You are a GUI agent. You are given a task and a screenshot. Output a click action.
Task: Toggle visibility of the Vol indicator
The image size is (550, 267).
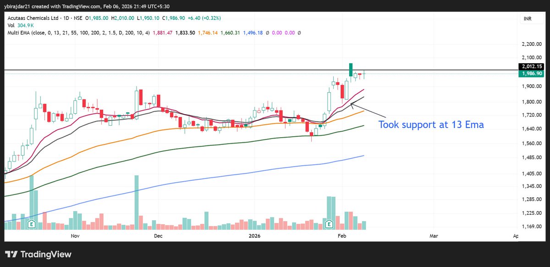point(10,25)
